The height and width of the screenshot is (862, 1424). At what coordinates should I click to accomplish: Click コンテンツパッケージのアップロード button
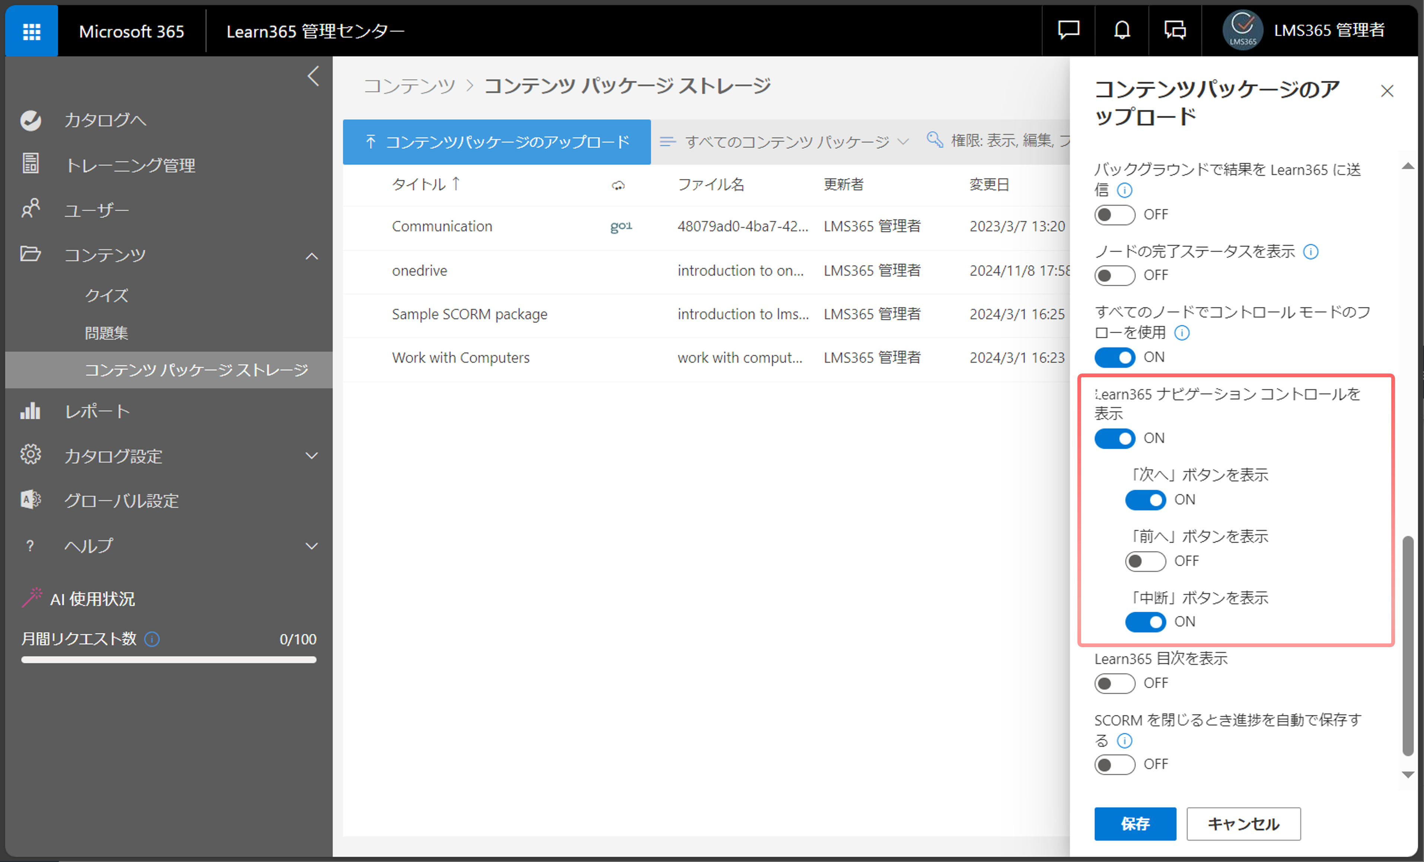(496, 141)
